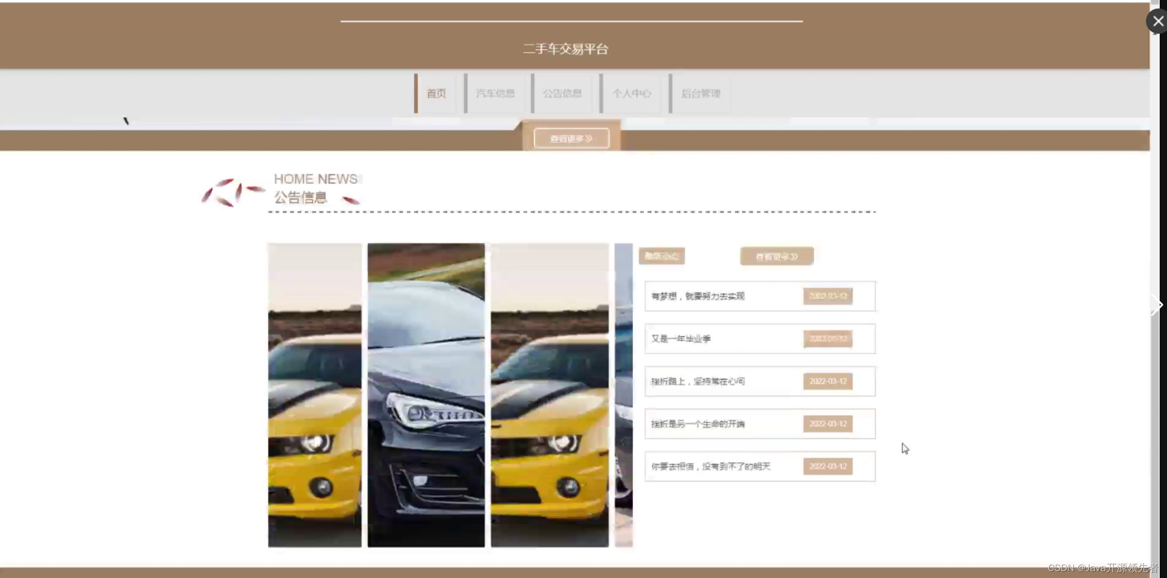This screenshot has width=1167, height=578.
Task: Open news item 你要去相信，没有到不了的明天
Action: [711, 466]
